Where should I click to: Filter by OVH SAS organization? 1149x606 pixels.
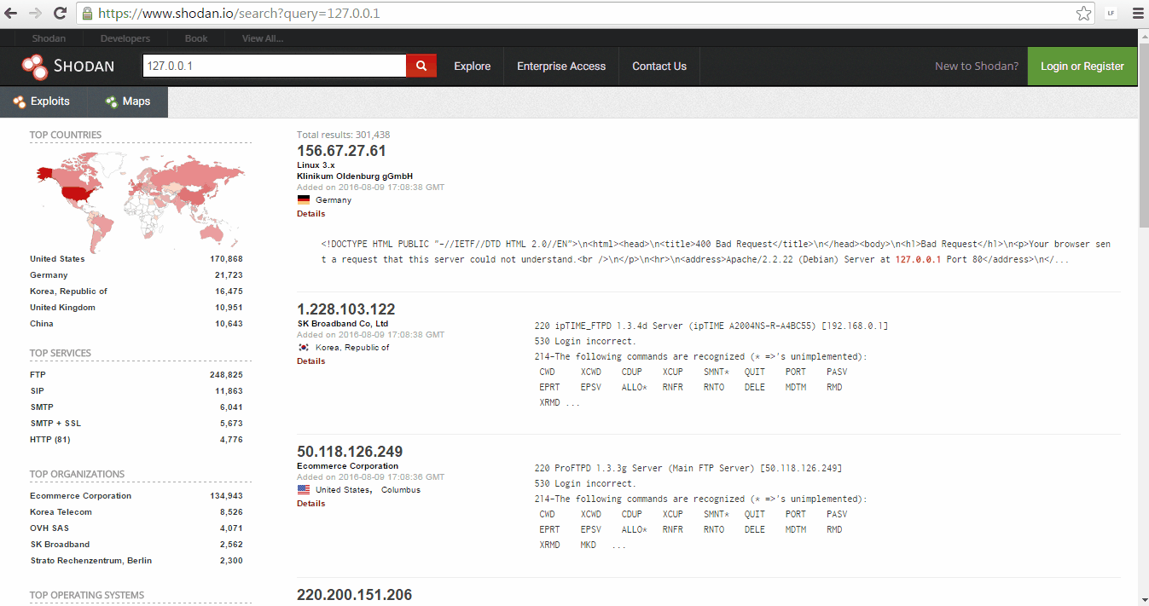pos(49,528)
